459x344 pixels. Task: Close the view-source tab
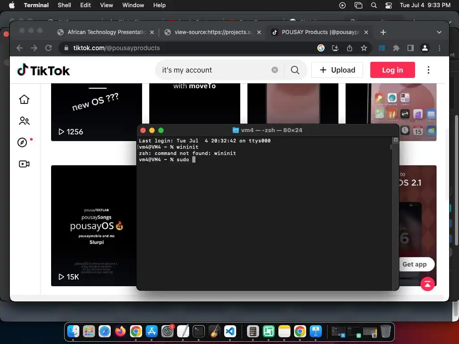[x=259, y=32]
